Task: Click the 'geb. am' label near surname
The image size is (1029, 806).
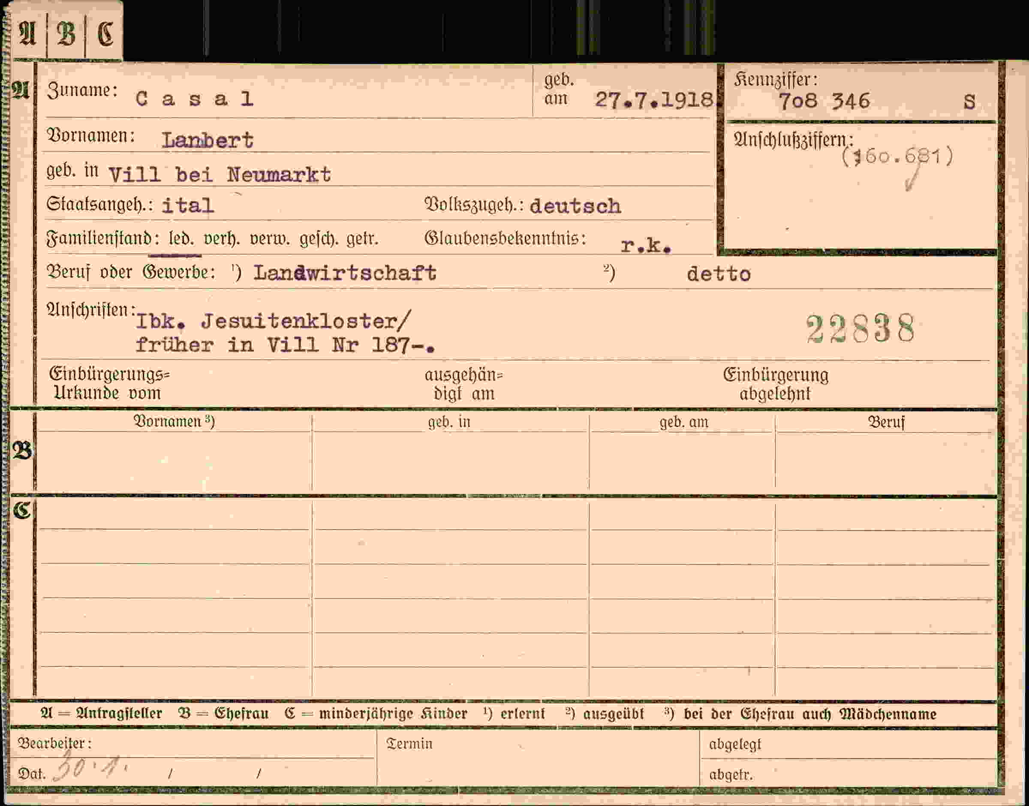Action: point(559,90)
